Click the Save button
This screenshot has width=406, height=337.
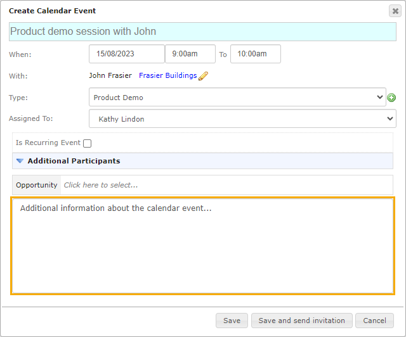(x=232, y=321)
